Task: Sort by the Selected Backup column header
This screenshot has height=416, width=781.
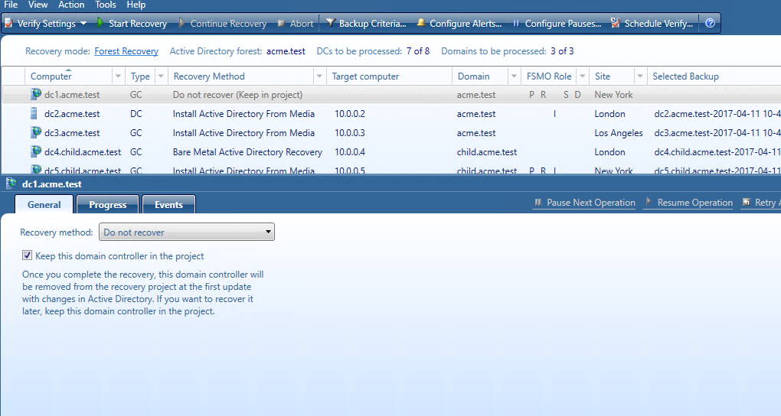Action: 685,76
